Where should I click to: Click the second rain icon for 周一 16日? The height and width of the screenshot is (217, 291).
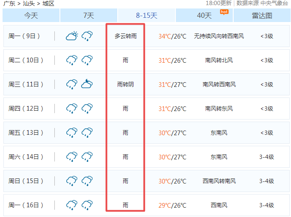(x=87, y=205)
